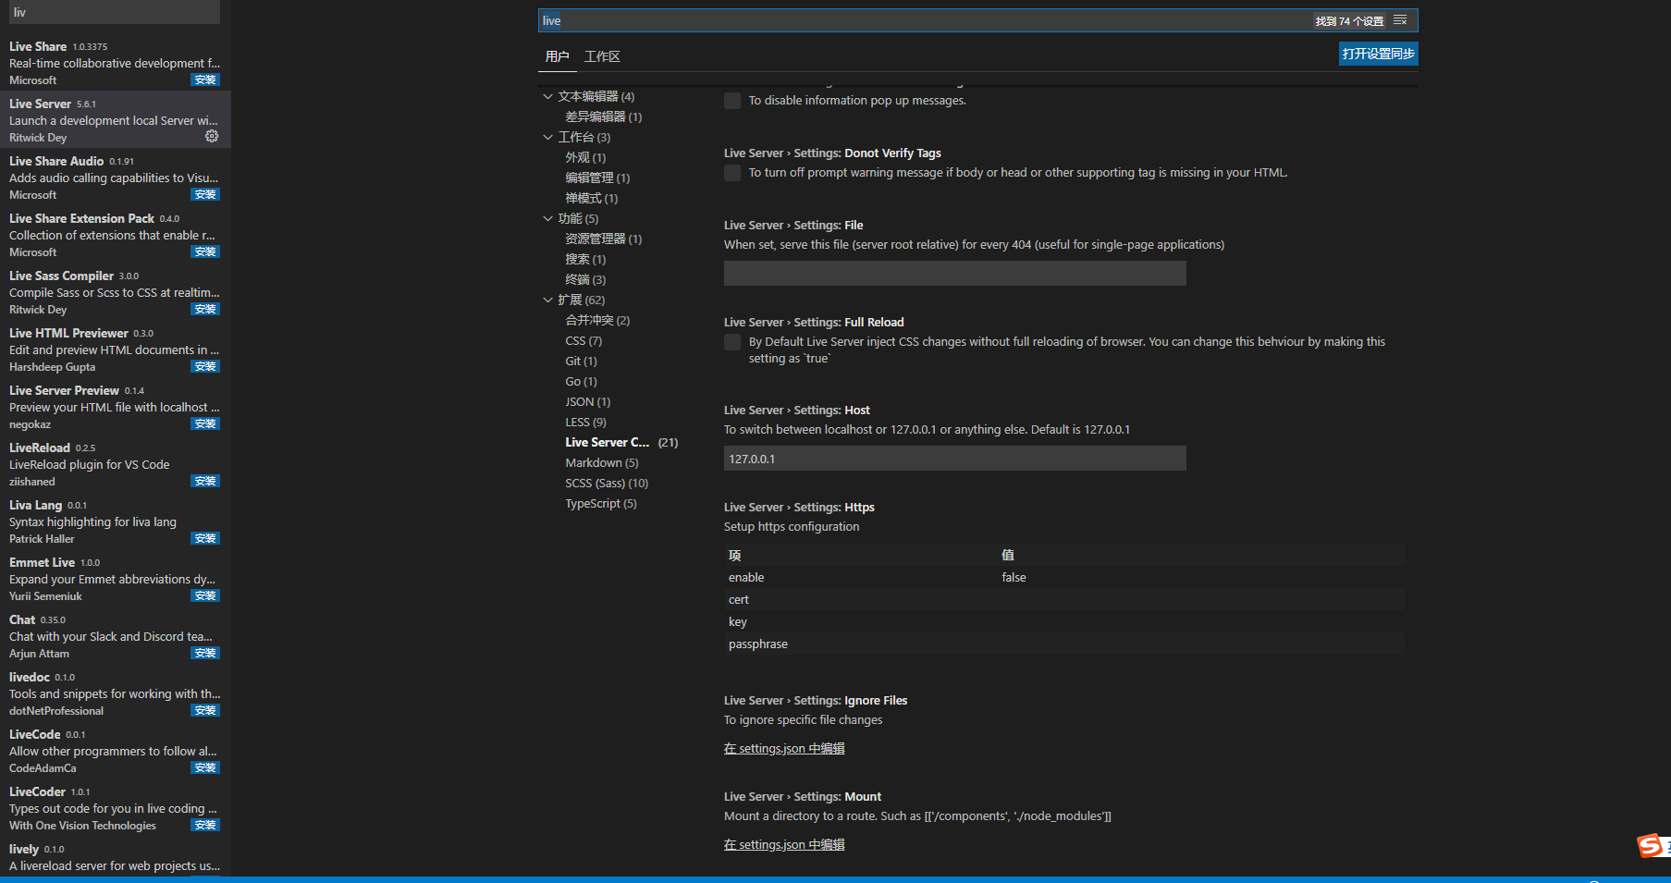Select 外观 in settings tree

585,157
